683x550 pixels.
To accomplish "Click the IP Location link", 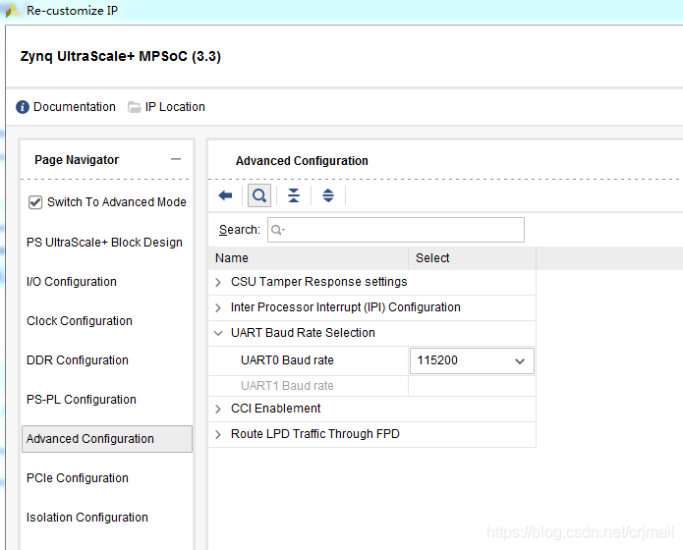I will (175, 107).
